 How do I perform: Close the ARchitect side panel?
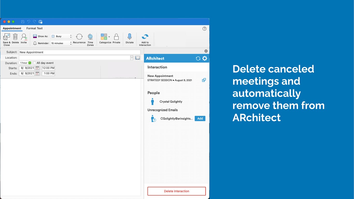point(206,51)
